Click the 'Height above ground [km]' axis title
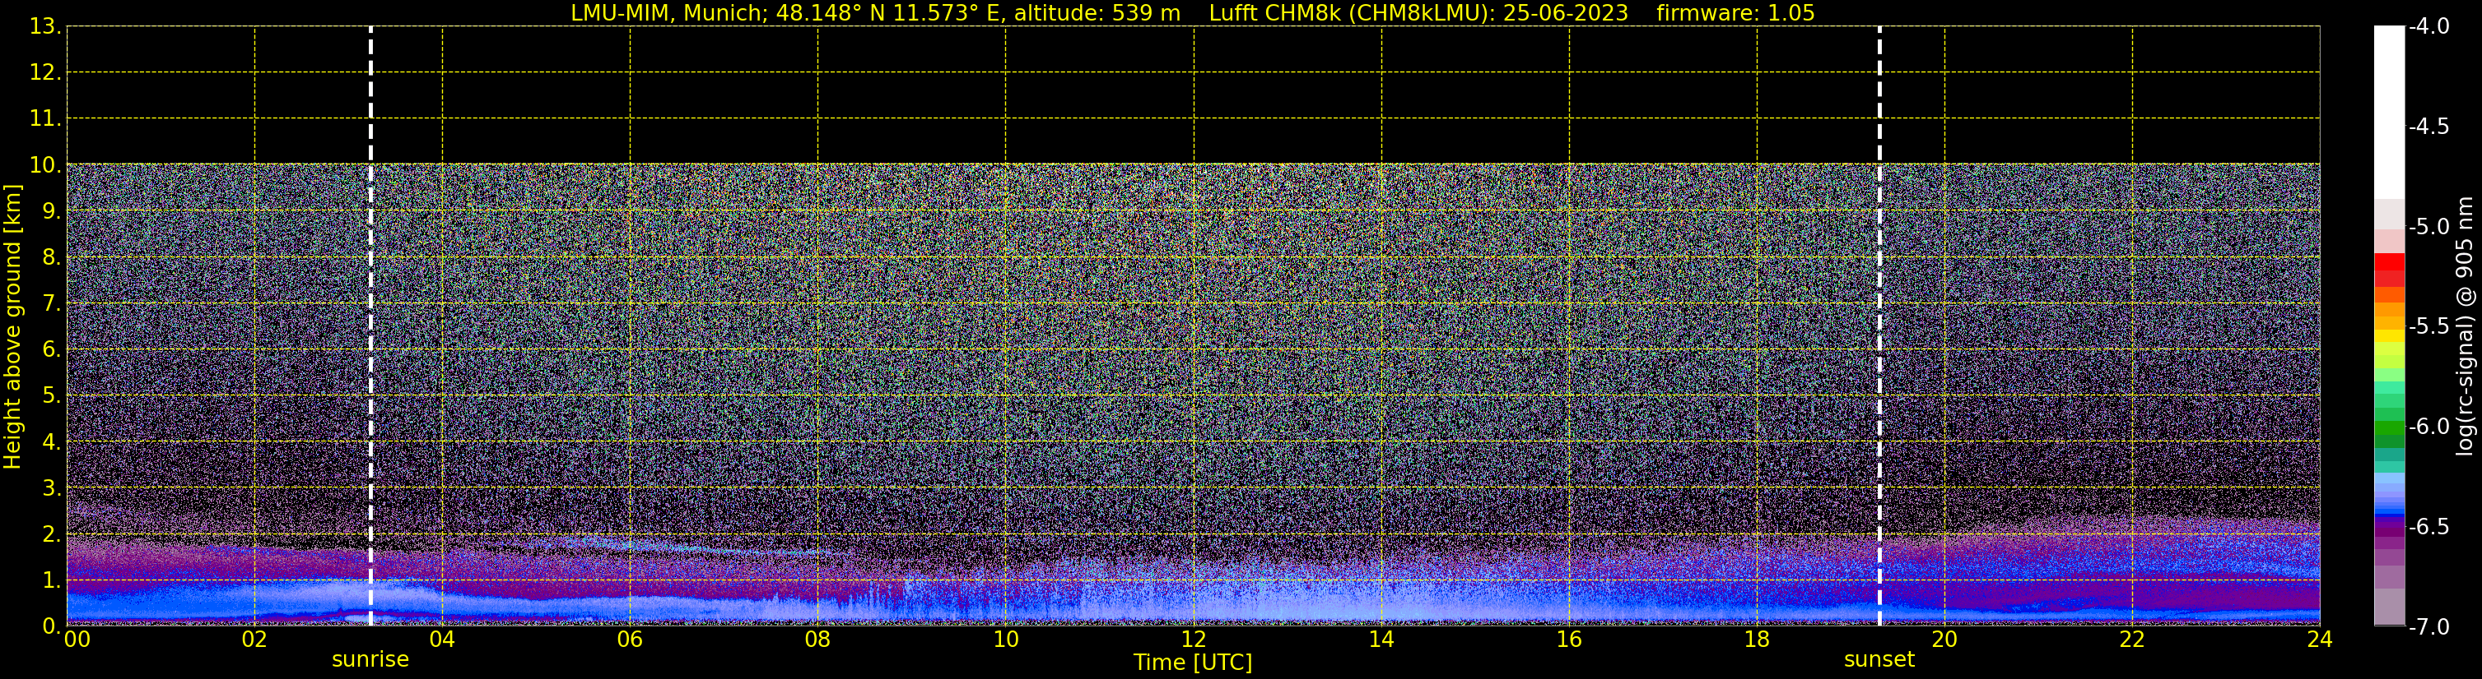The width and height of the screenshot is (2482, 679). coord(12,327)
